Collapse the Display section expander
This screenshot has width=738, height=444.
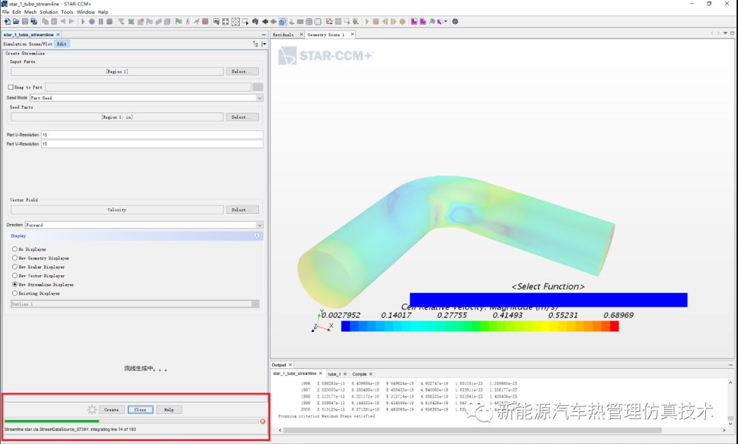(256, 236)
